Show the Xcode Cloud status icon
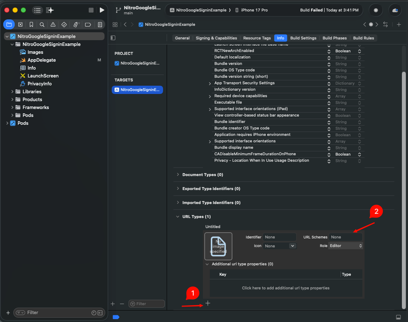This screenshot has height=322, width=408. pyautogui.click(x=395, y=10)
